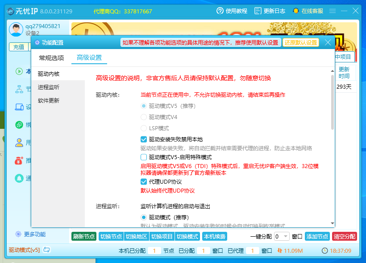This screenshot has width=366, height=263.
Task: Enable 驱动模式V5-启用特殊模式 checkbox
Action: coord(144,157)
